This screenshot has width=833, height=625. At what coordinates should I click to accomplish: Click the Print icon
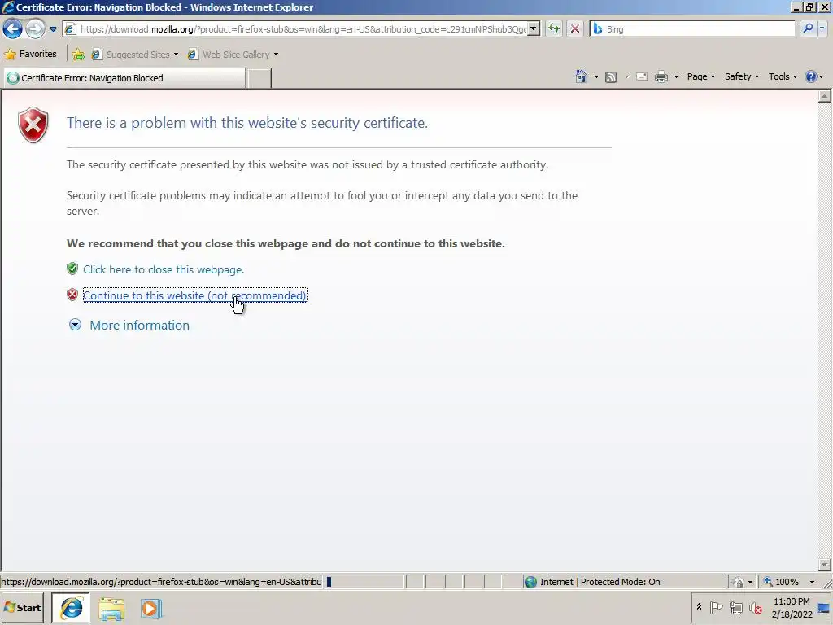click(661, 77)
